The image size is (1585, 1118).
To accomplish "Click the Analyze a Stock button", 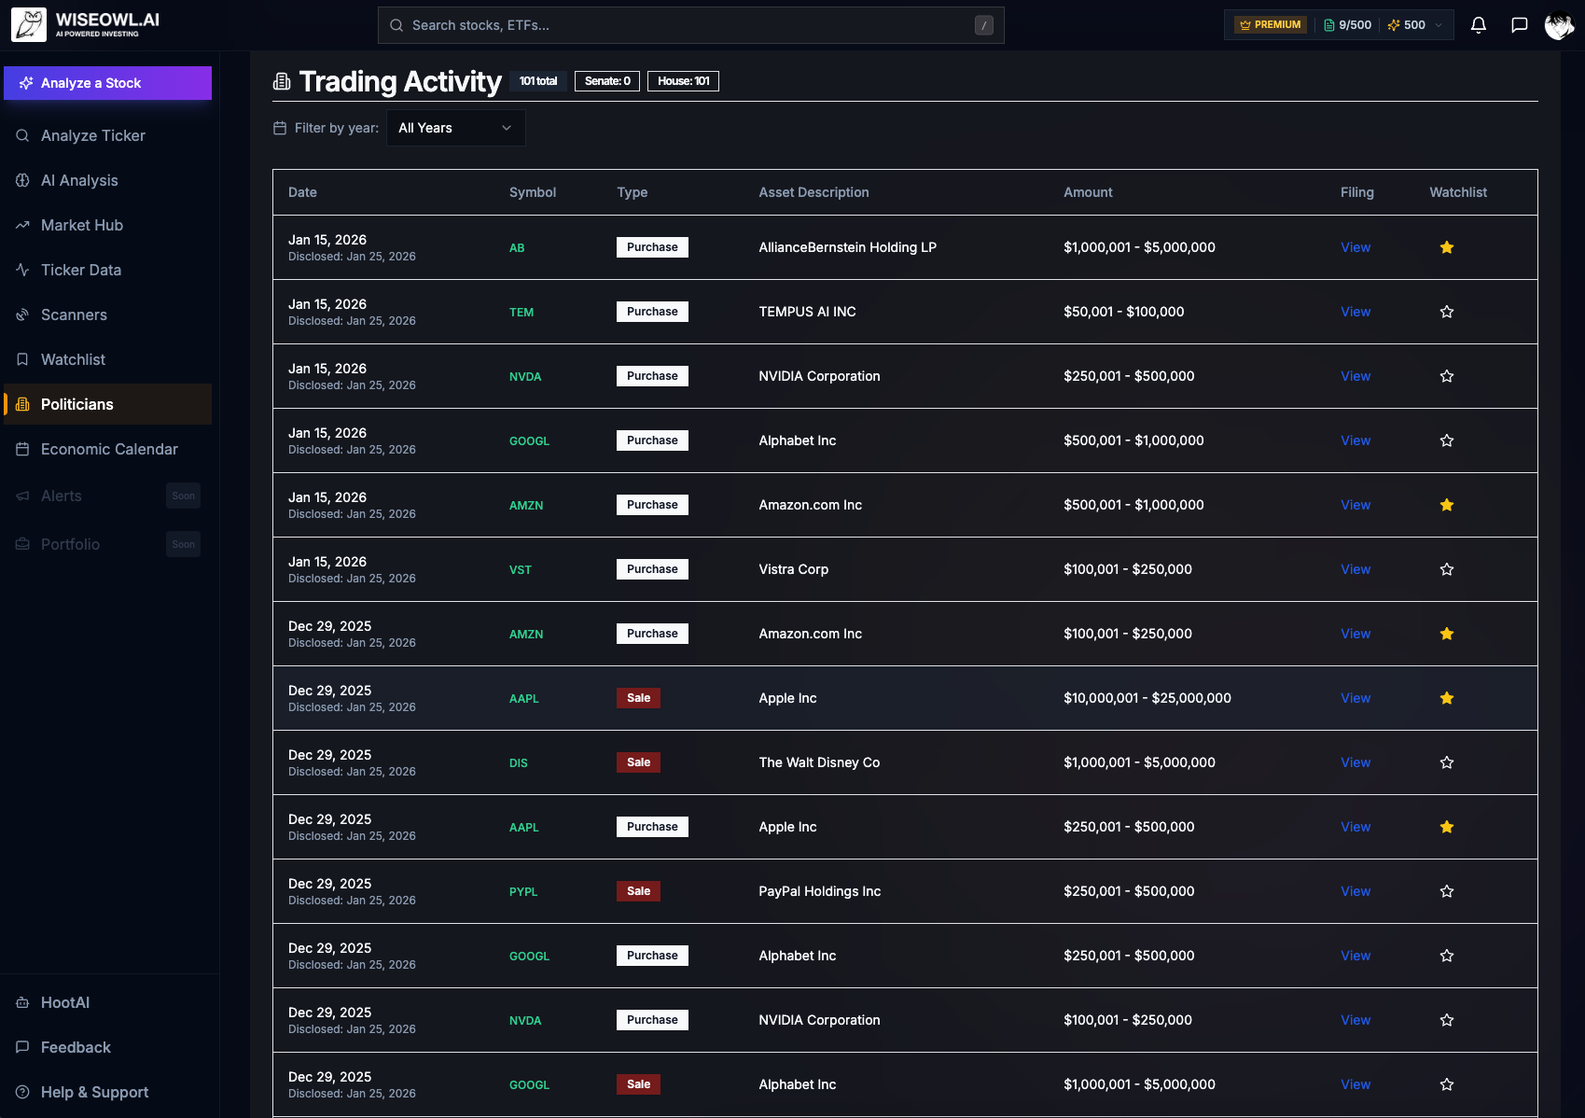I will pyautogui.click(x=107, y=83).
